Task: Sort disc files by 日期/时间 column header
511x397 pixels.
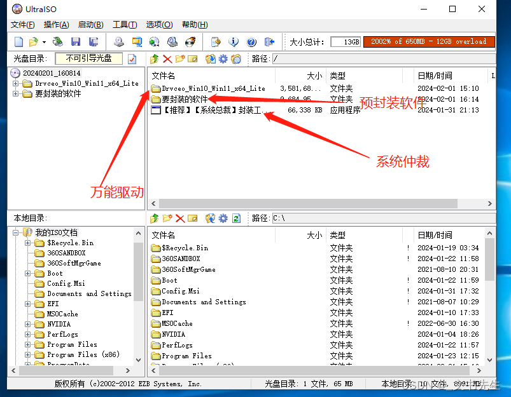Action: click(x=451, y=76)
